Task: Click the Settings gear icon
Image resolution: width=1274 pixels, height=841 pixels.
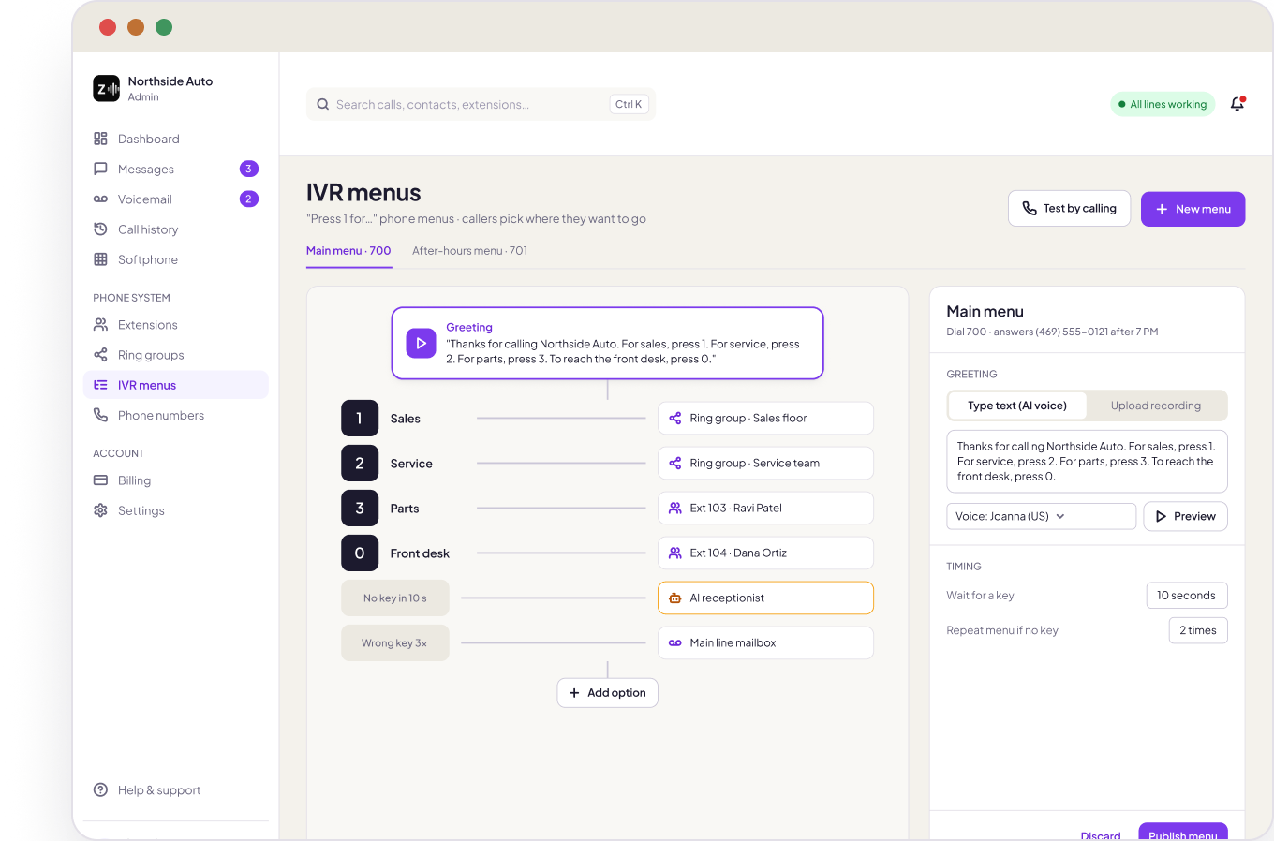Action: pyautogui.click(x=100, y=510)
